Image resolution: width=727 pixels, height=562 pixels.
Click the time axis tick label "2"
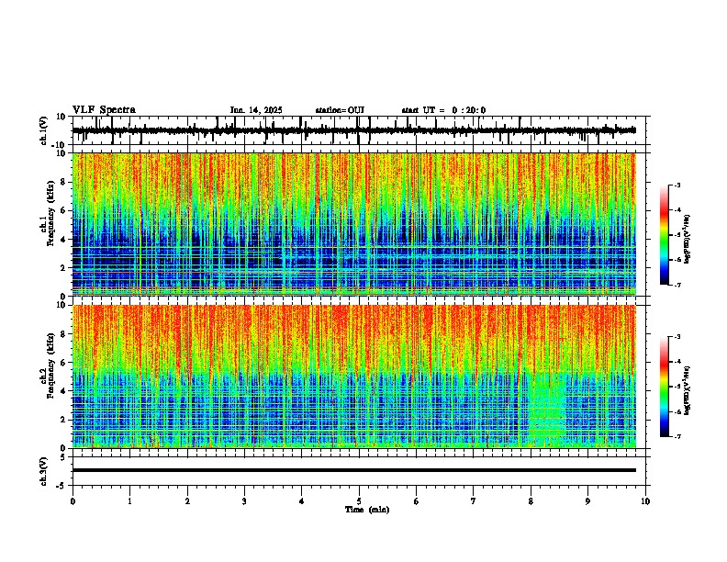click(187, 501)
